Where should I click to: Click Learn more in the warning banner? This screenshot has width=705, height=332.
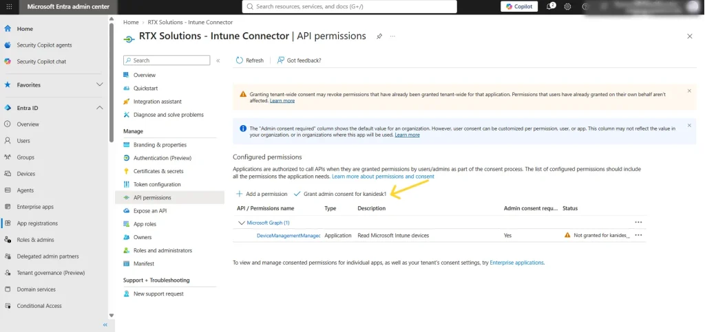282,101
